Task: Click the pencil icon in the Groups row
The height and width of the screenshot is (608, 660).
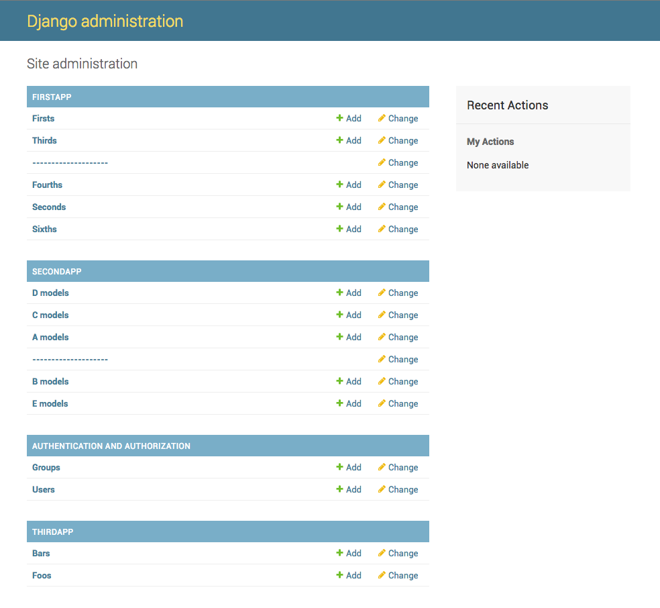Action: [x=382, y=466]
